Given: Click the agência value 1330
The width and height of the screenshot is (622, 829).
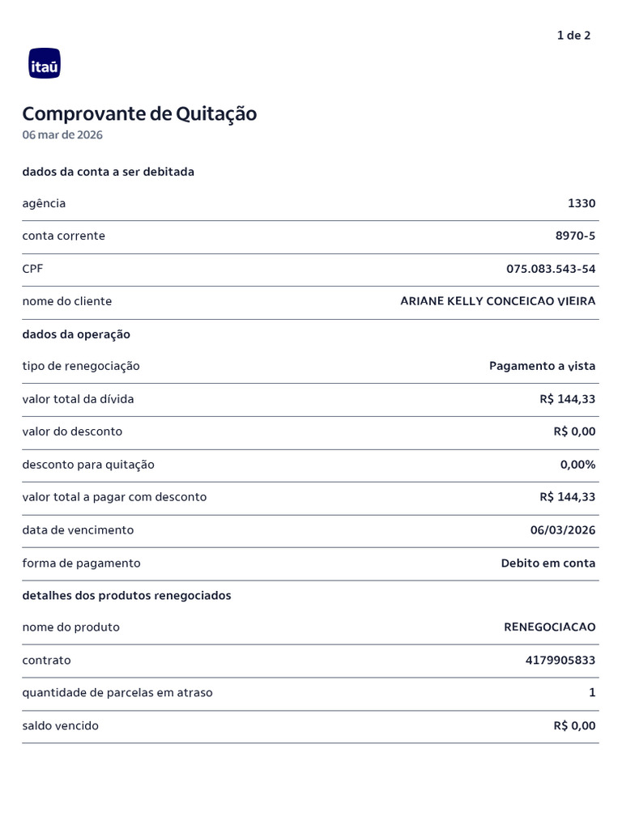Looking at the screenshot, I should click(x=582, y=203).
